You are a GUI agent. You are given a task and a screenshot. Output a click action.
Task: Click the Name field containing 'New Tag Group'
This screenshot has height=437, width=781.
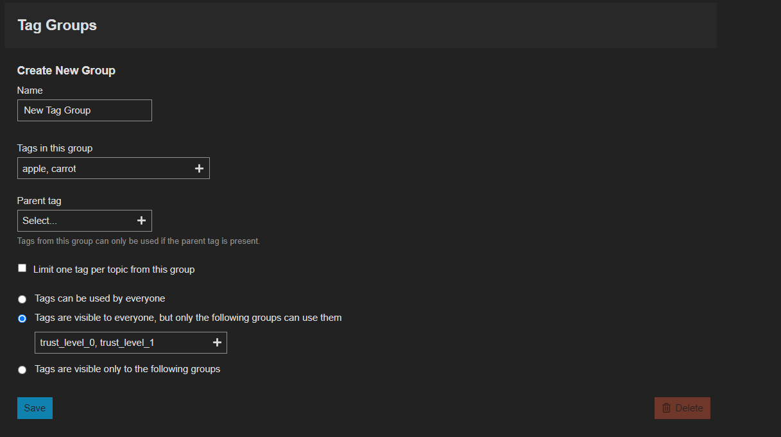click(x=85, y=110)
